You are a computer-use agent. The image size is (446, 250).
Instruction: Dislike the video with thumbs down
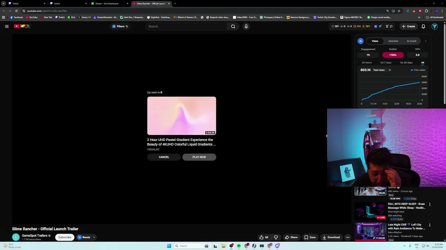point(276,237)
